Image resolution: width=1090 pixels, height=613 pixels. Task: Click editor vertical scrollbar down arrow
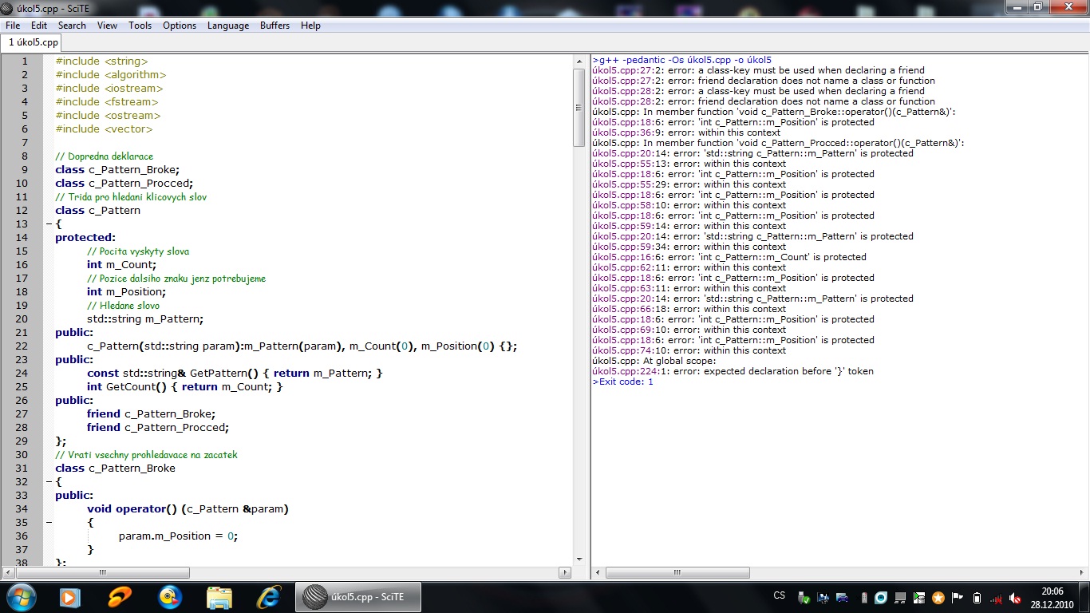point(579,560)
